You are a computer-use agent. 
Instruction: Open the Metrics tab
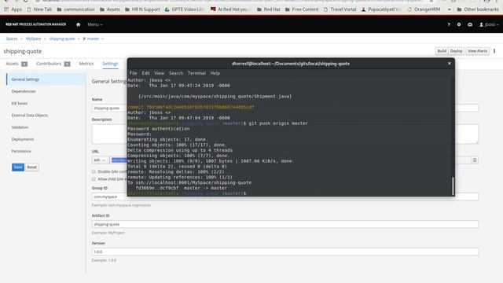click(86, 64)
